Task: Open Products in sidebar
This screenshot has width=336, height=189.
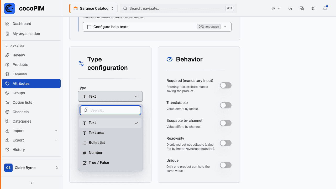Action: click(31, 65)
